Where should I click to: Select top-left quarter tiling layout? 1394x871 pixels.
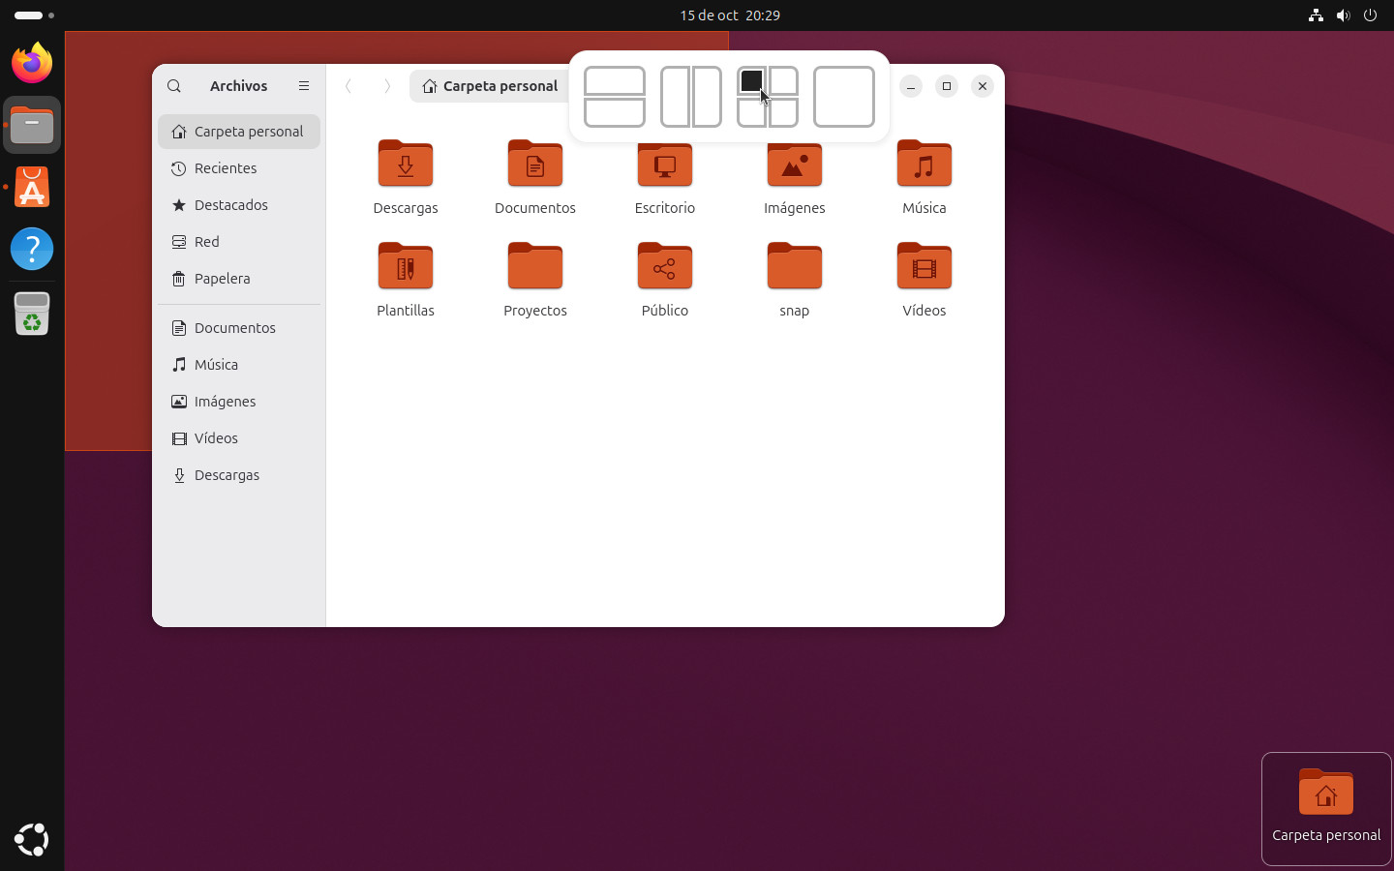(x=751, y=80)
